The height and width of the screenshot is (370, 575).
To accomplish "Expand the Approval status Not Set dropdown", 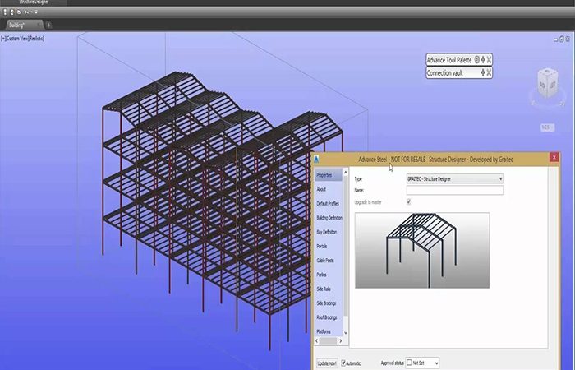I will 435,362.
